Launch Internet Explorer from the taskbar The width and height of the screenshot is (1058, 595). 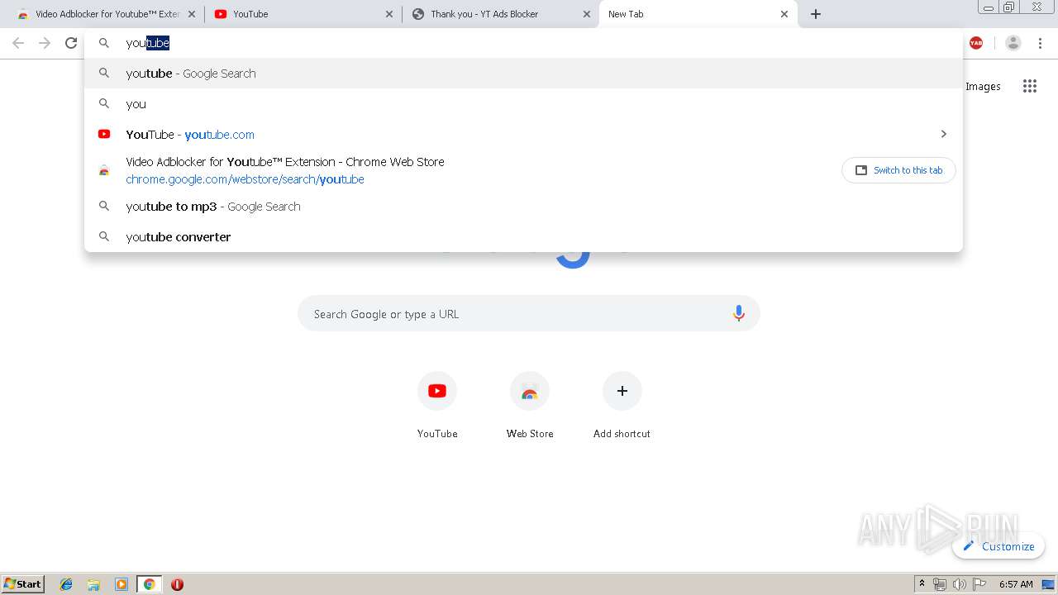66,584
